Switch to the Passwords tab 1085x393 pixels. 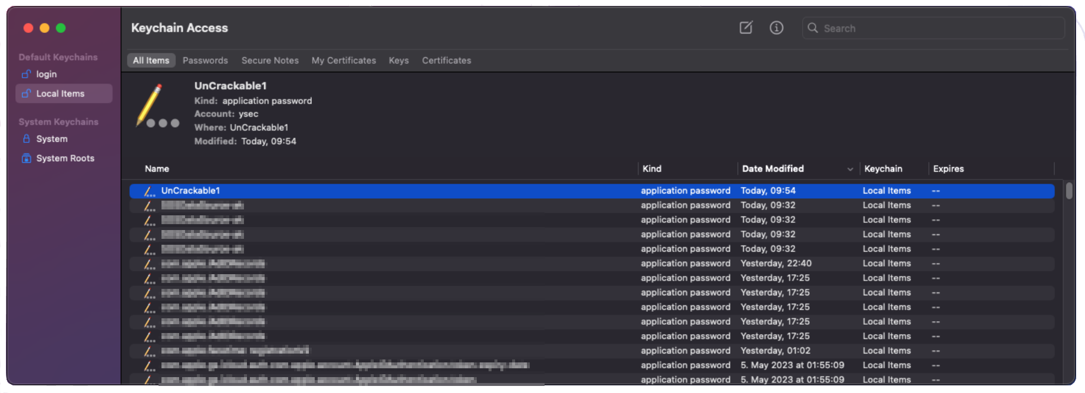(205, 61)
